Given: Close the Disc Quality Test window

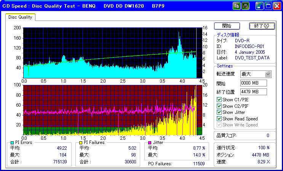Looking at the screenshot, I should coord(277,6).
